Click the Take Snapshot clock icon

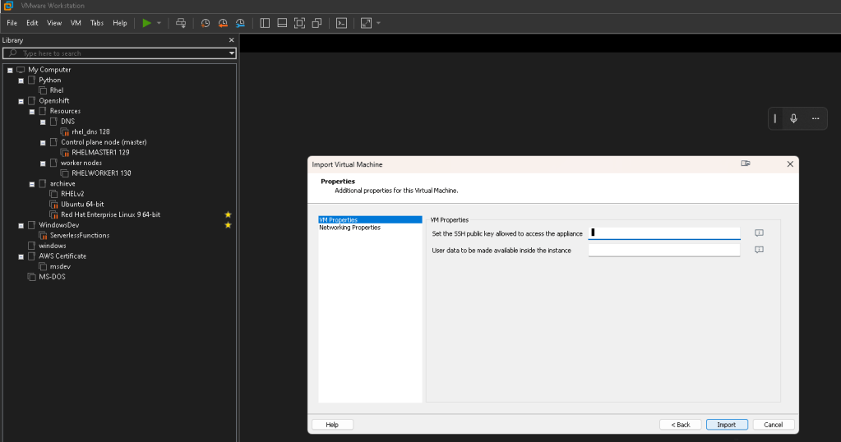pyautogui.click(x=206, y=23)
